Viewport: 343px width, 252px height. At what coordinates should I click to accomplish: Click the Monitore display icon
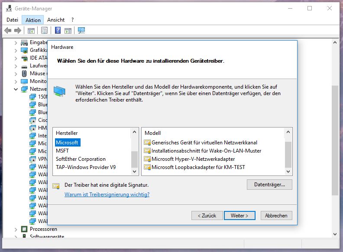pyautogui.click(x=24, y=81)
